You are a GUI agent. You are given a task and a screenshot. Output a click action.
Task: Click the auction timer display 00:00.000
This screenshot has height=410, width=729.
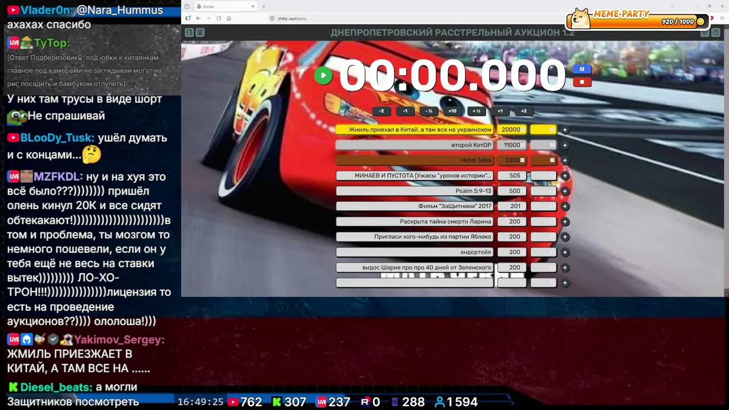[452, 75]
